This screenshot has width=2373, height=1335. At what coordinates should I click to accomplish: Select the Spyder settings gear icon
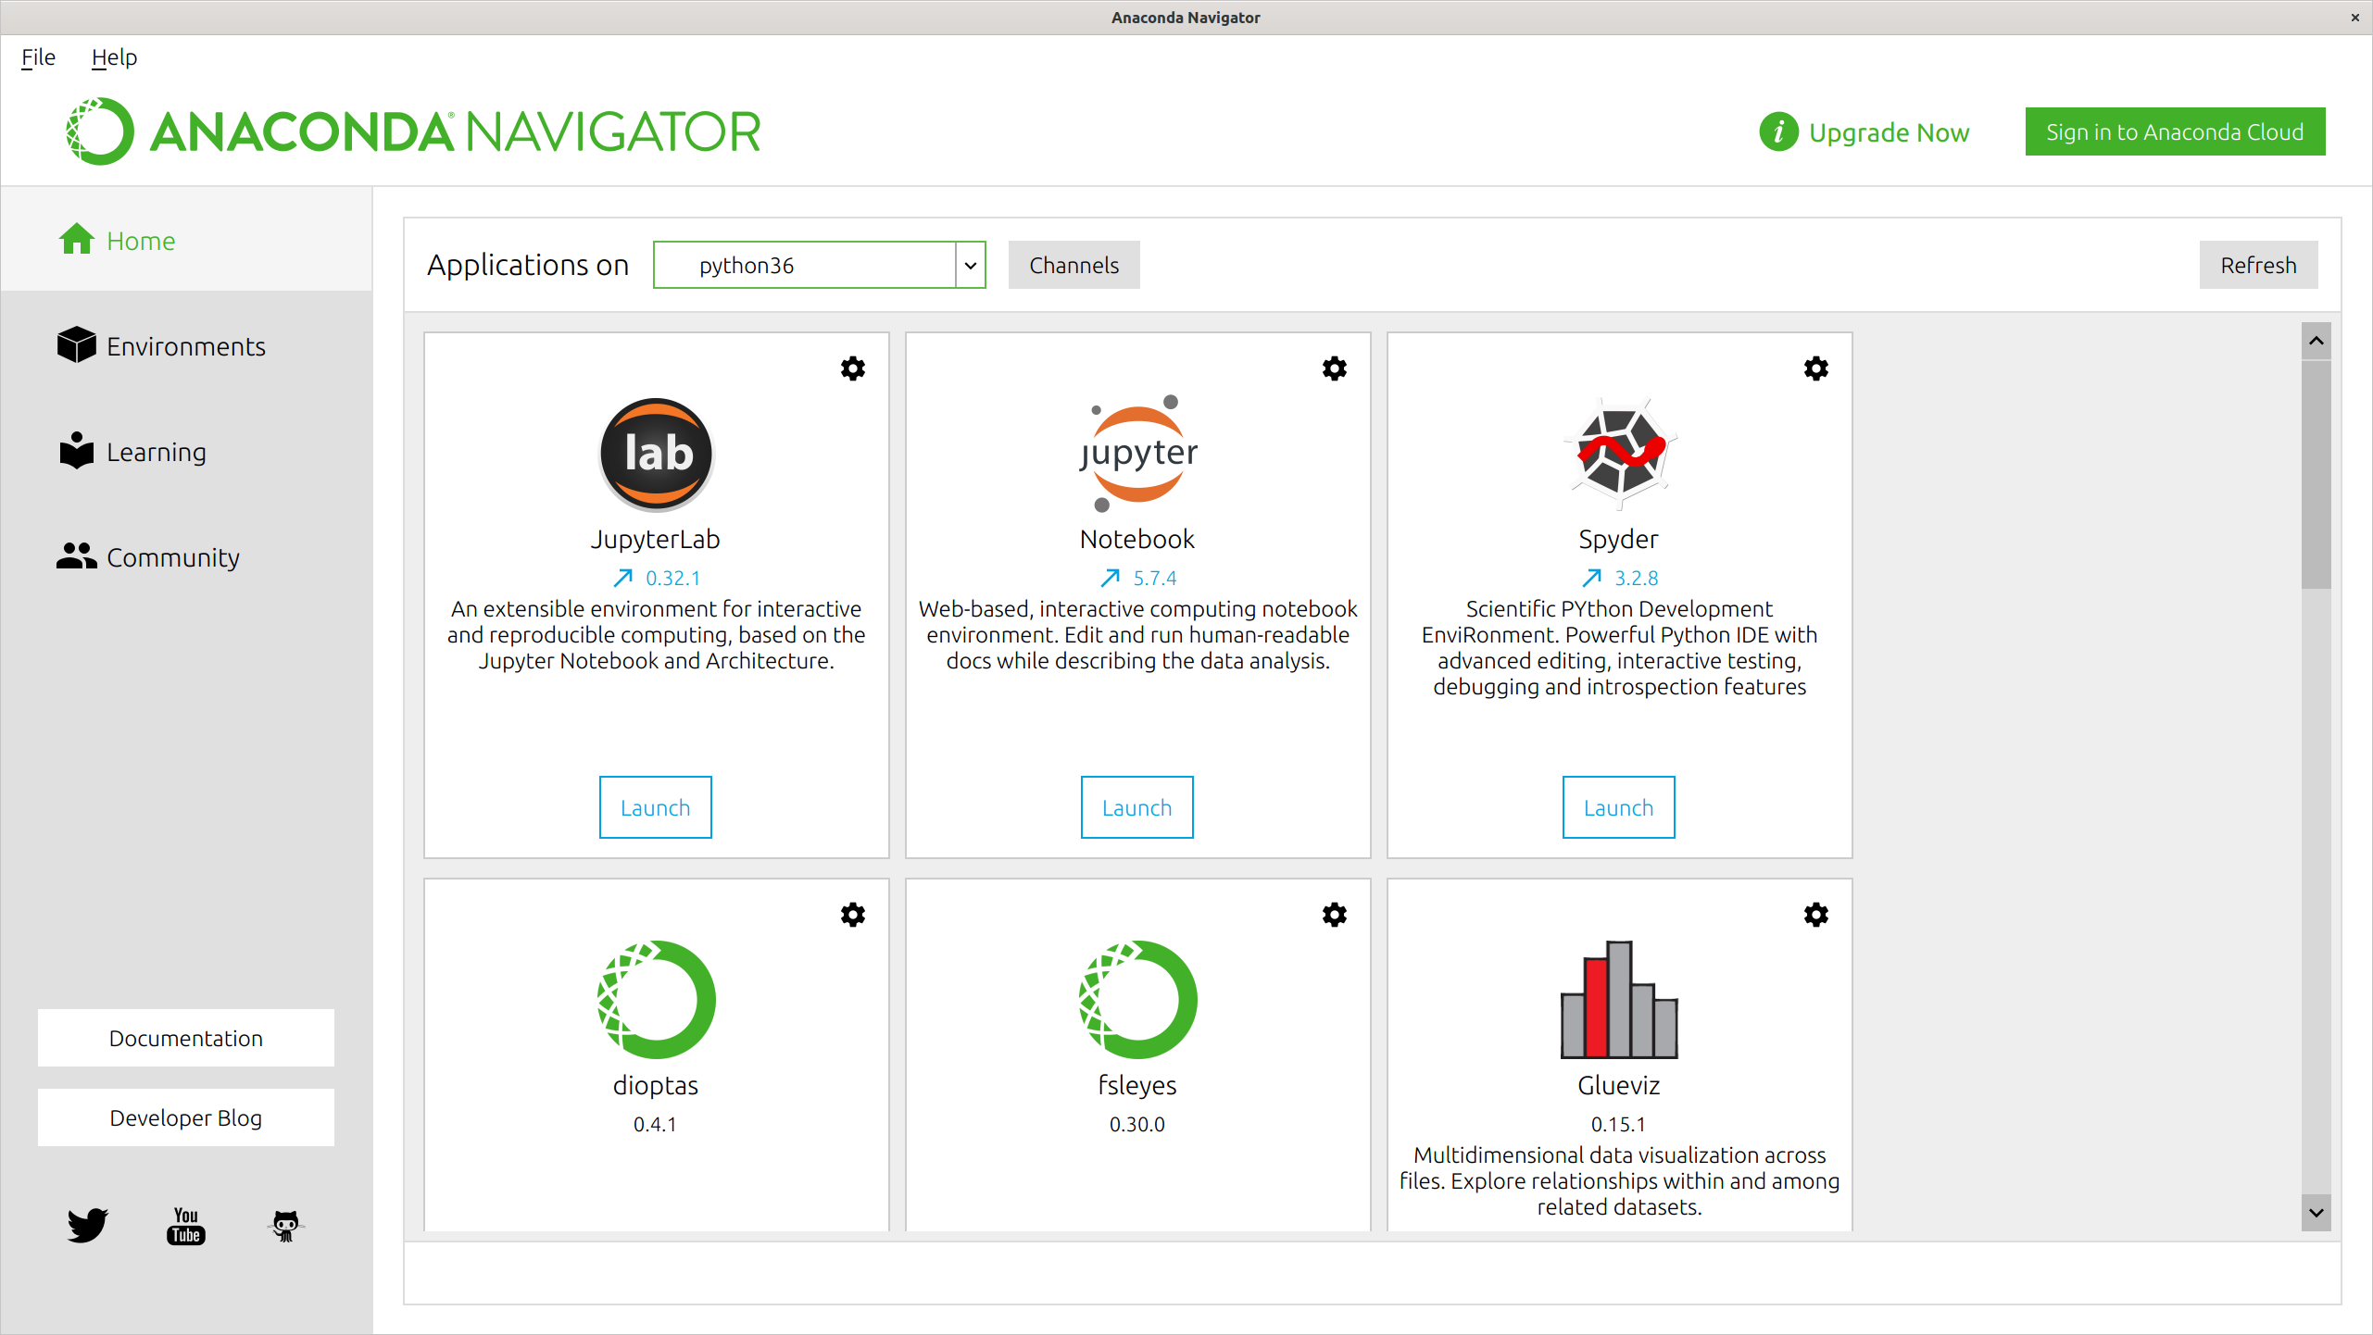pyautogui.click(x=1815, y=368)
